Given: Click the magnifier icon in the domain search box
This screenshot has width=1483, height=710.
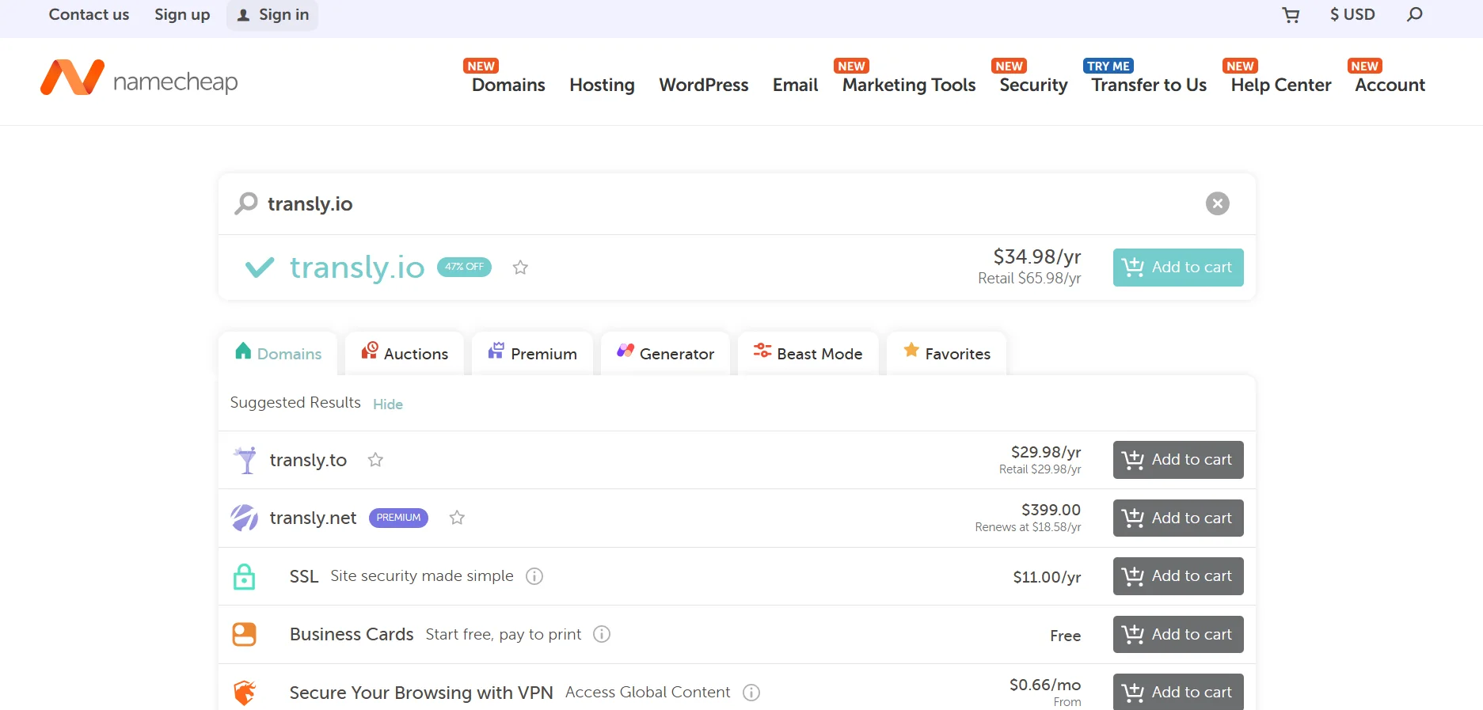Looking at the screenshot, I should pyautogui.click(x=246, y=203).
